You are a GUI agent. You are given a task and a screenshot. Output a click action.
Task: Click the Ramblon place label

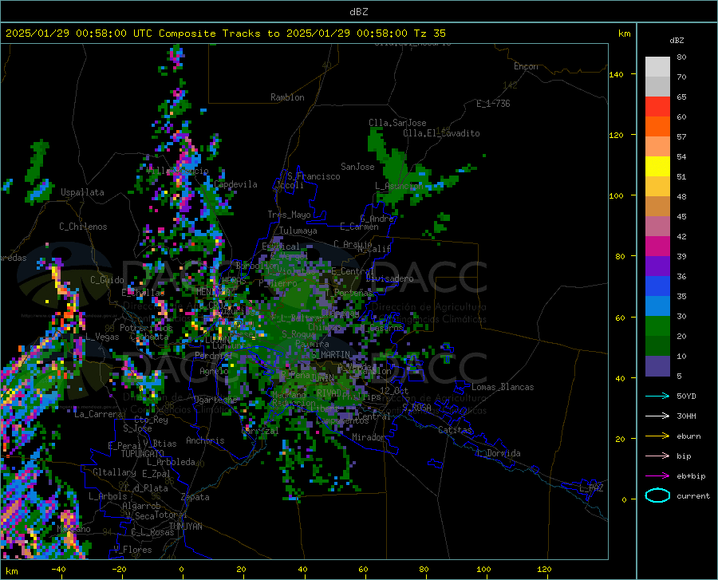pos(287,97)
